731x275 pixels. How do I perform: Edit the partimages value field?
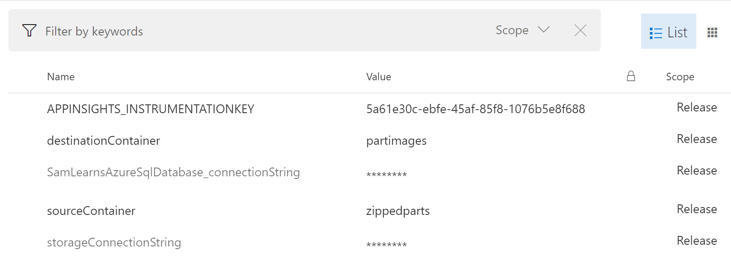pos(396,140)
